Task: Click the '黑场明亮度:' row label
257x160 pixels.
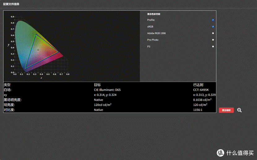Action: 12,100
